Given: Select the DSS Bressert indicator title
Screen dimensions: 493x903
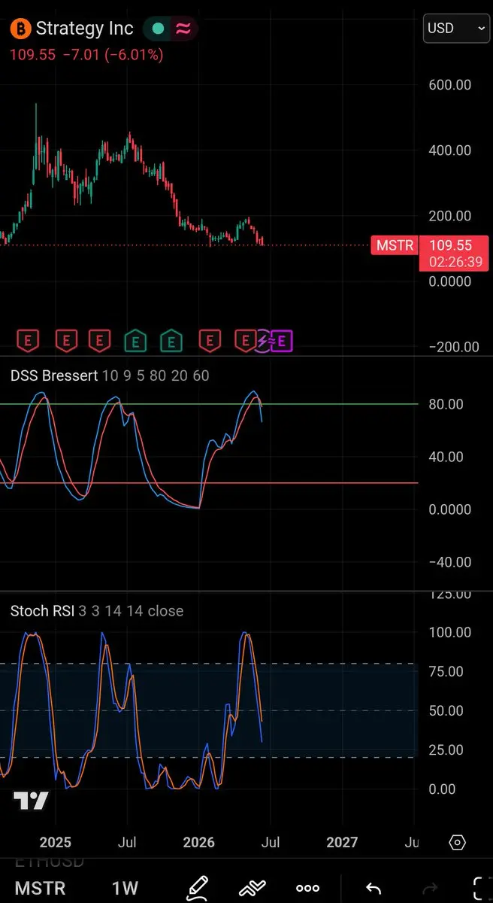Looking at the screenshot, I should [x=54, y=375].
